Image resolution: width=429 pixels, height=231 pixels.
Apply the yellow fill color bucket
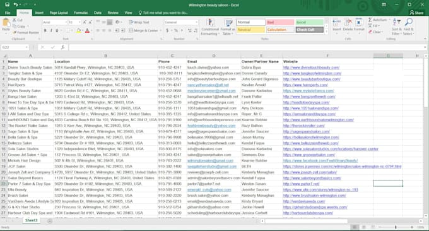(78, 31)
